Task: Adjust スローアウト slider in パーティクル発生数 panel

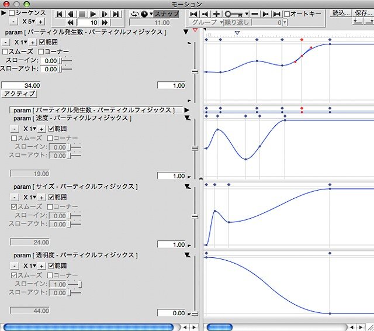Action: [x=65, y=69]
